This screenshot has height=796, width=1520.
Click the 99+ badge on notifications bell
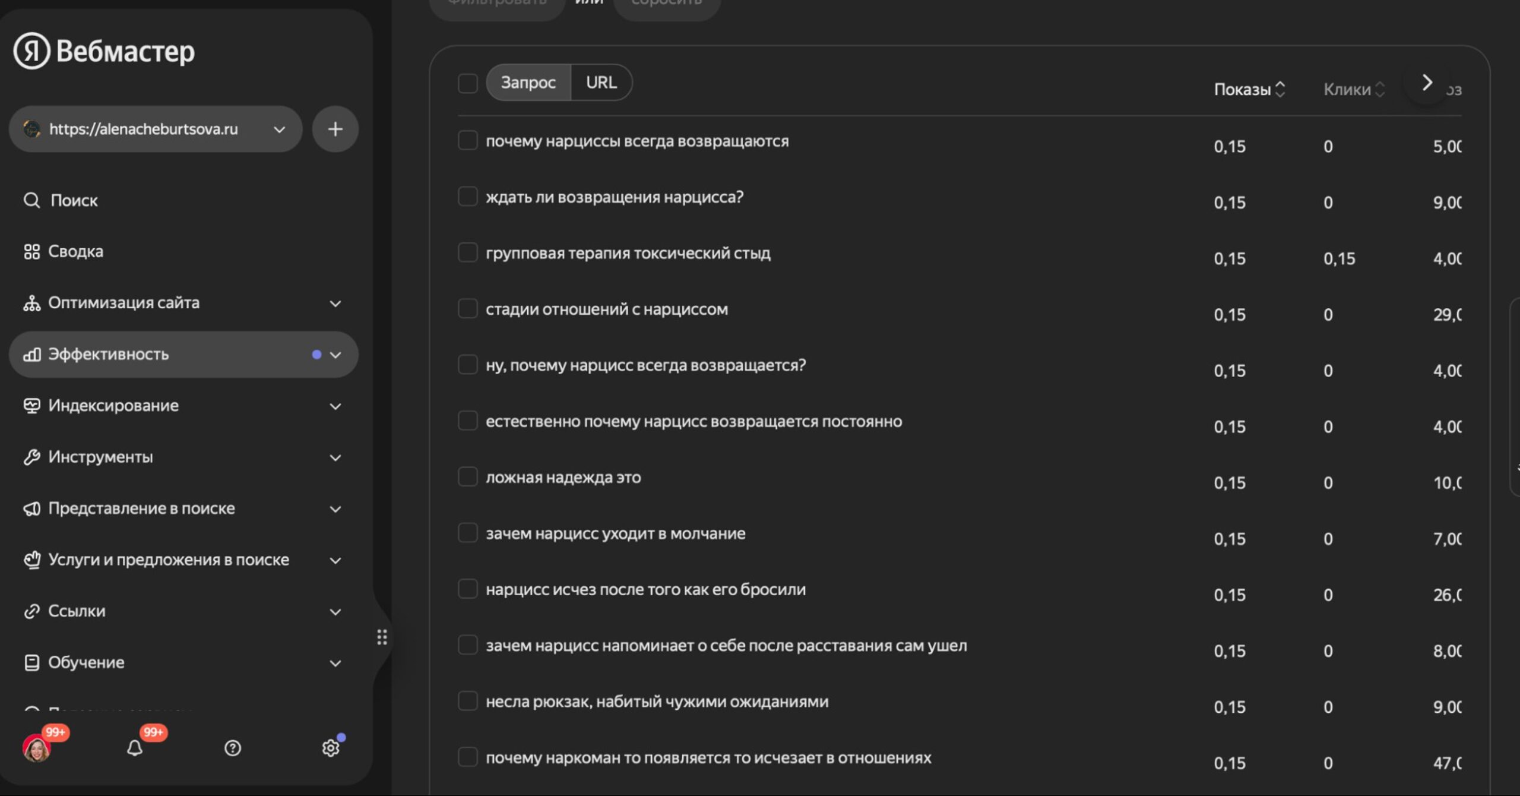tap(153, 732)
